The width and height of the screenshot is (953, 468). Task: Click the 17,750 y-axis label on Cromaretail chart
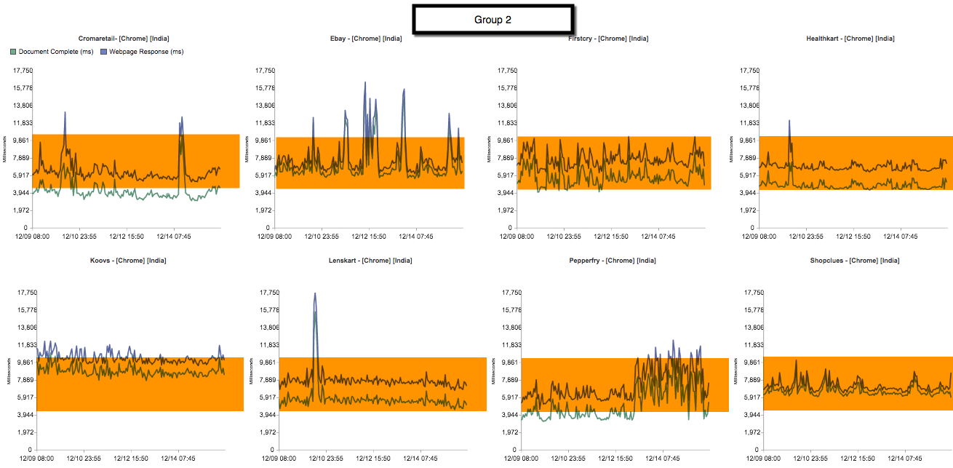(x=22, y=71)
